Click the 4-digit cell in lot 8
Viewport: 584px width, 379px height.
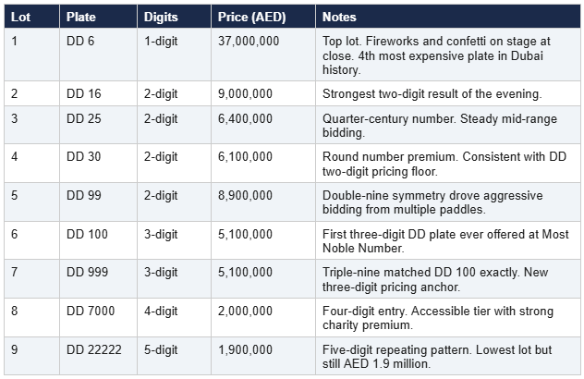click(x=161, y=312)
